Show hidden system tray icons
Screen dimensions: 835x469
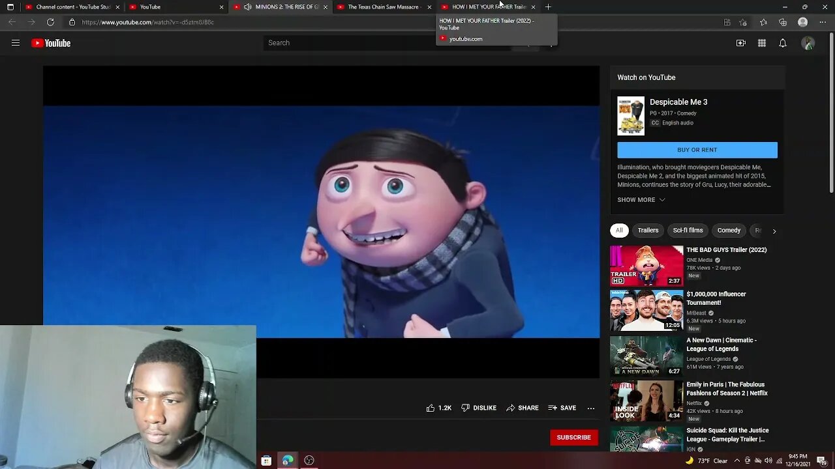(737, 461)
